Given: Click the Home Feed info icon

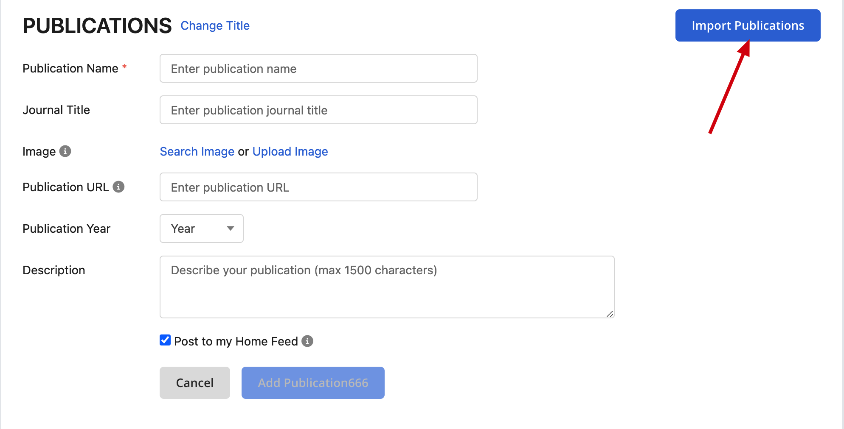Looking at the screenshot, I should point(307,341).
